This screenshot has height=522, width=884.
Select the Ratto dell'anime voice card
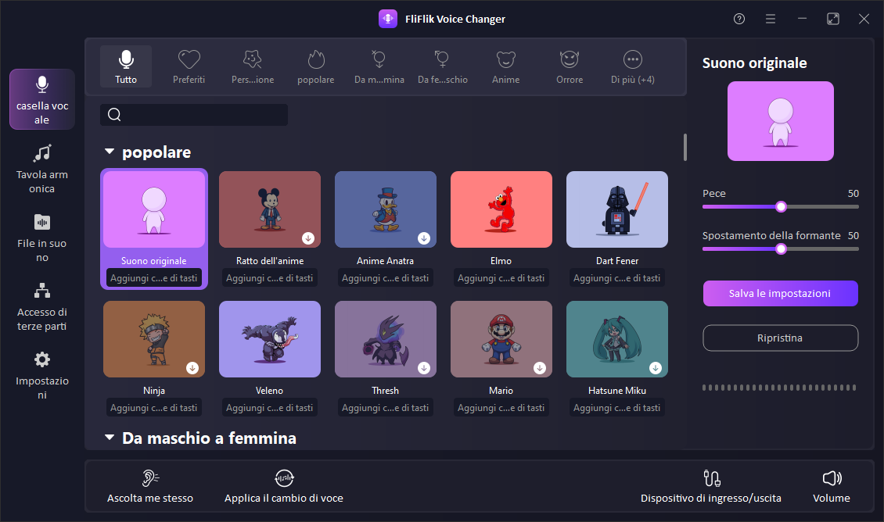tap(269, 209)
